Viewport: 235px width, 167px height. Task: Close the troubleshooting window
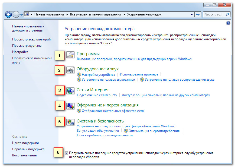click(x=225, y=5)
